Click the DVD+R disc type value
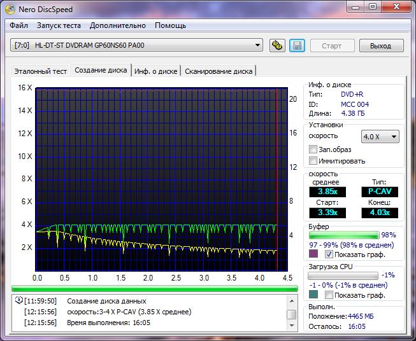This screenshot has height=341, width=416. [x=352, y=94]
